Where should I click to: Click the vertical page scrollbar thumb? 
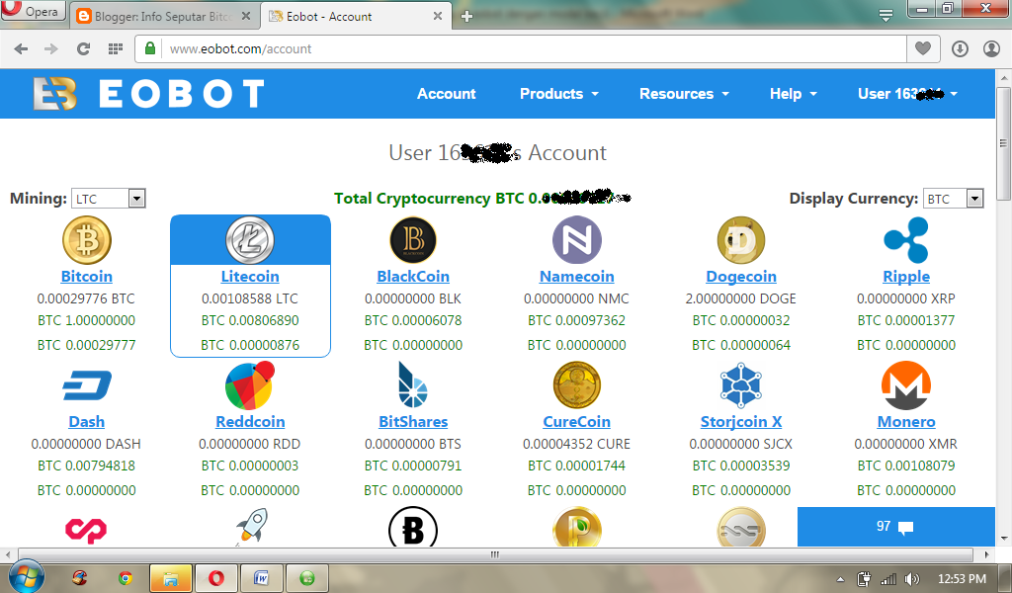[x=1003, y=143]
